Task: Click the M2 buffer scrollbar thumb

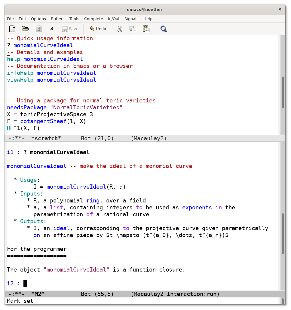Action: [283, 233]
